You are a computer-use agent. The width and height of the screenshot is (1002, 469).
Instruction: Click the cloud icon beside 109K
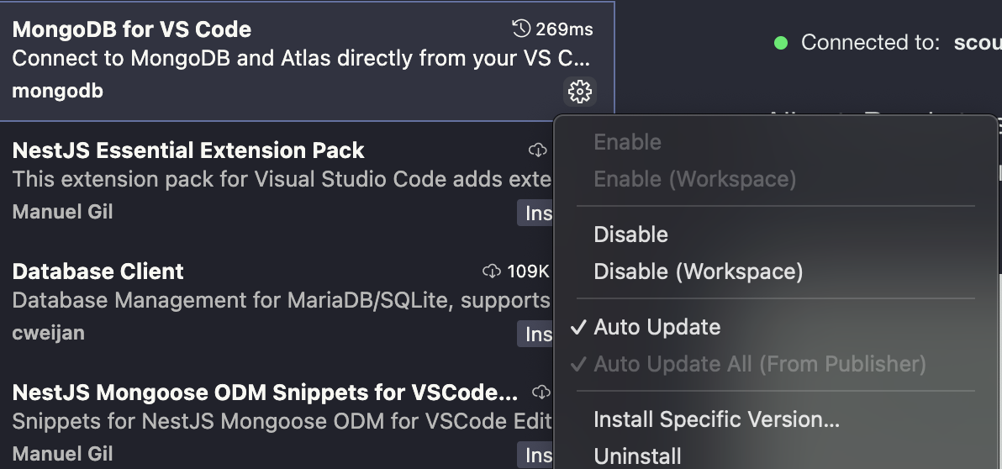click(x=492, y=271)
